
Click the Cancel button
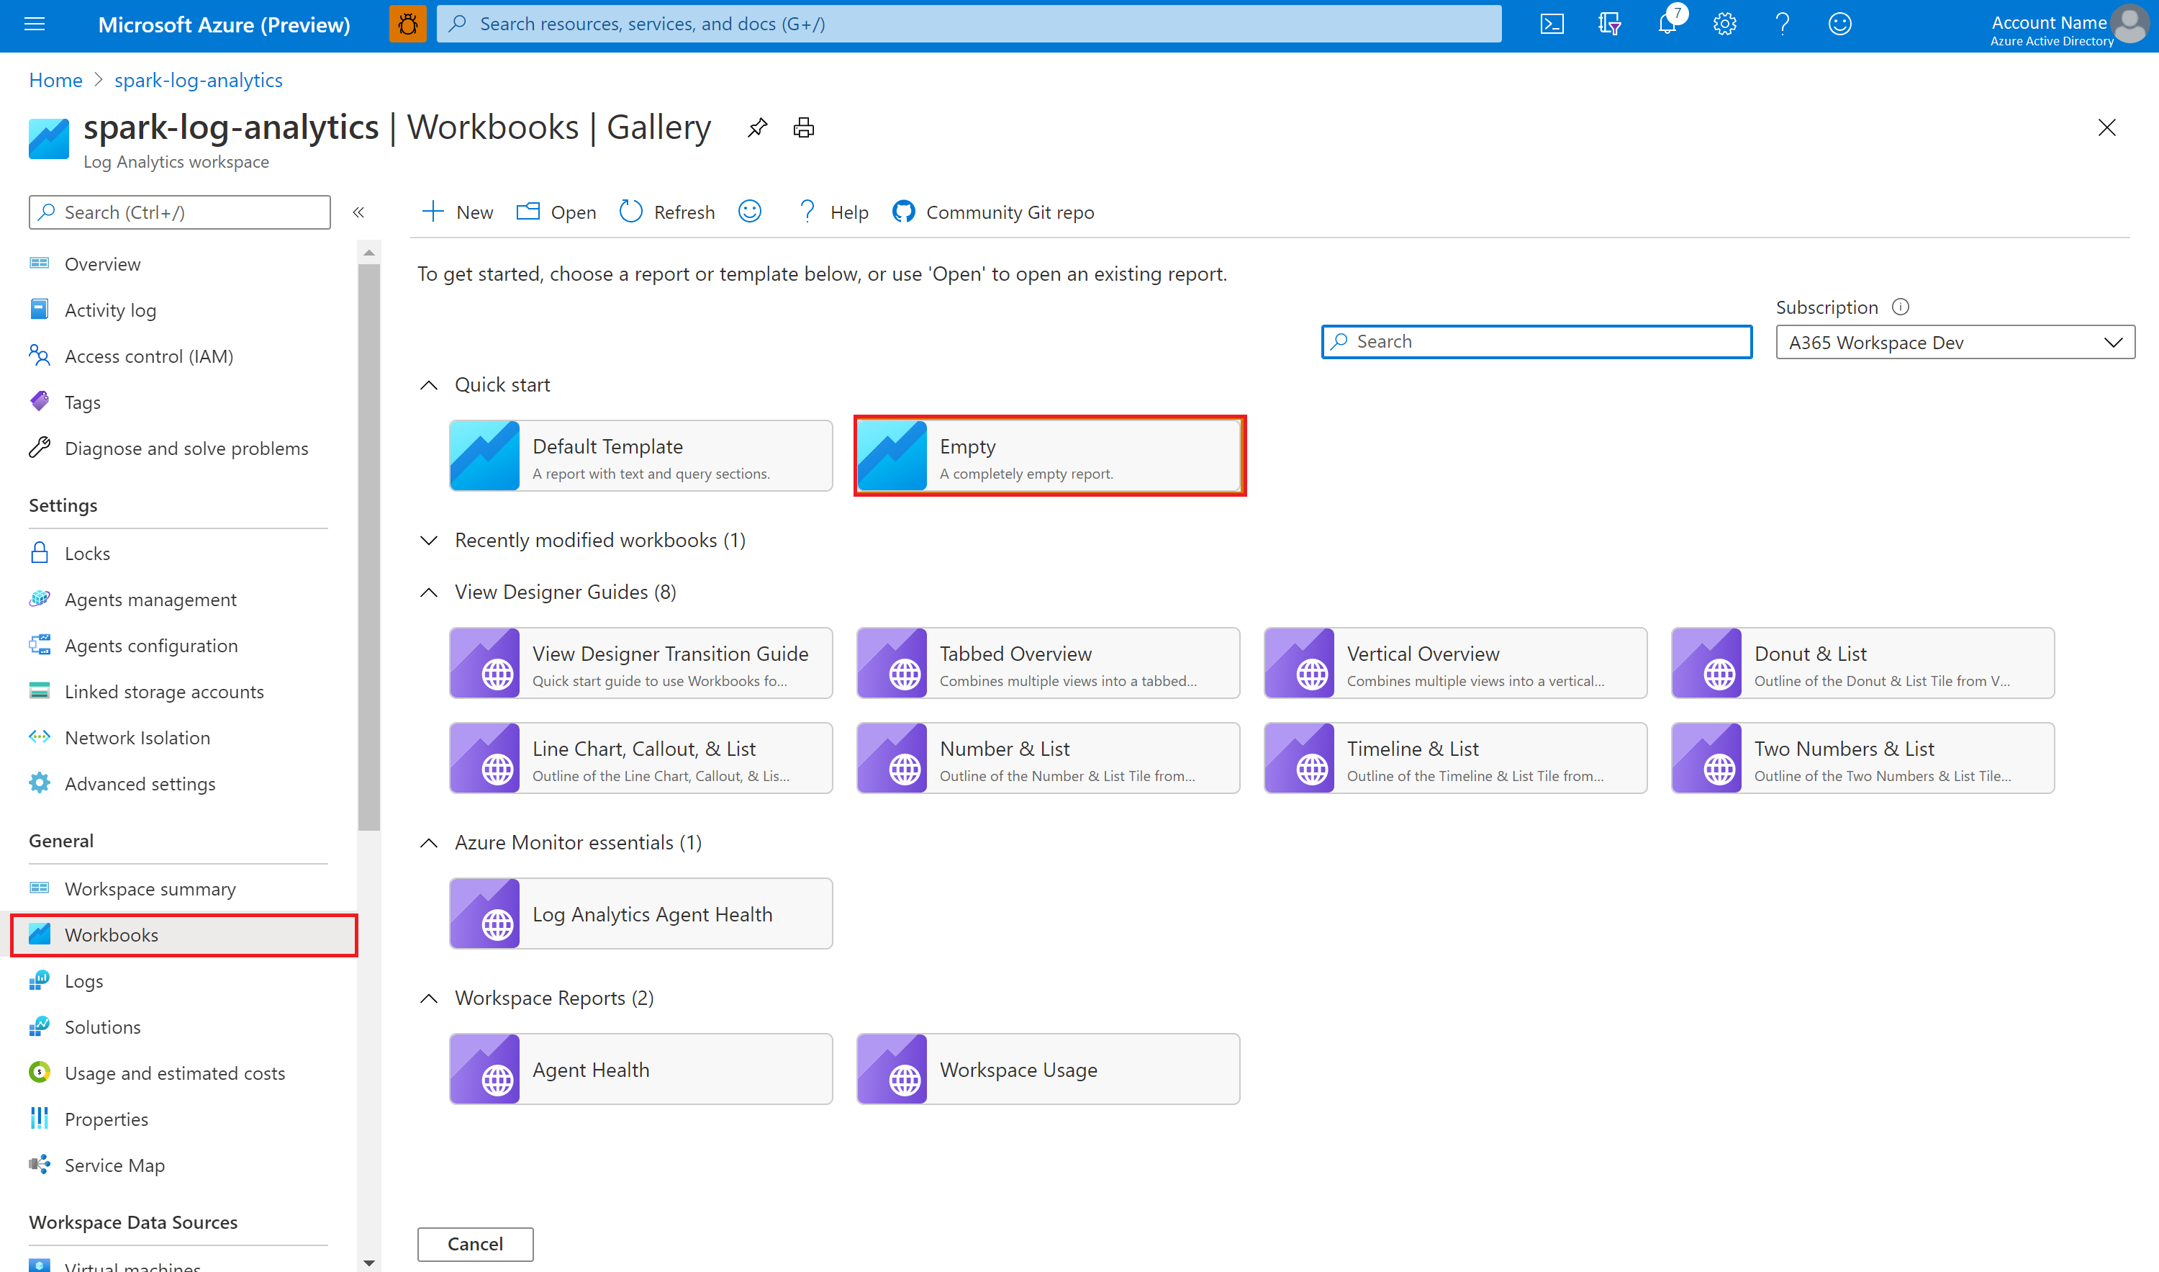[476, 1242]
